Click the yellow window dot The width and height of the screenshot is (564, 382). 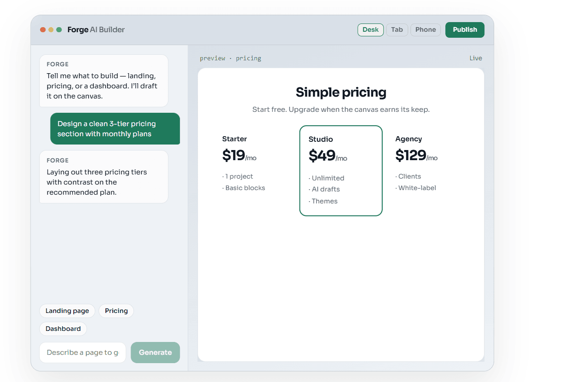51,30
